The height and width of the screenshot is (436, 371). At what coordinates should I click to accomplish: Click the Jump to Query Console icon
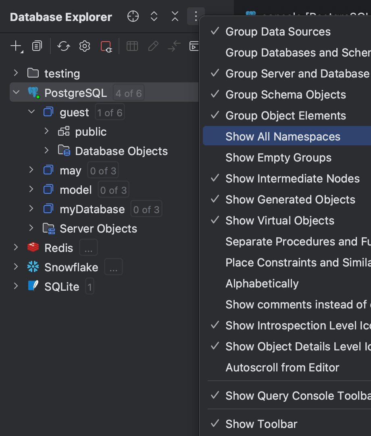pyautogui.click(x=194, y=46)
